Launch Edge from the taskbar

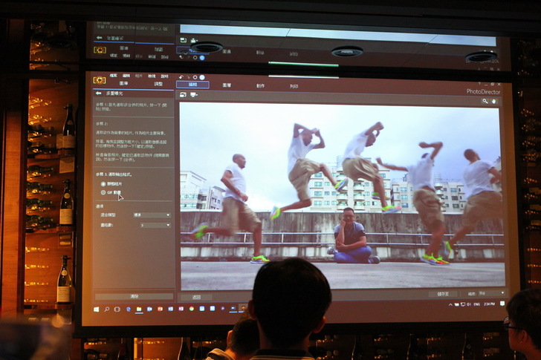(x=128, y=310)
